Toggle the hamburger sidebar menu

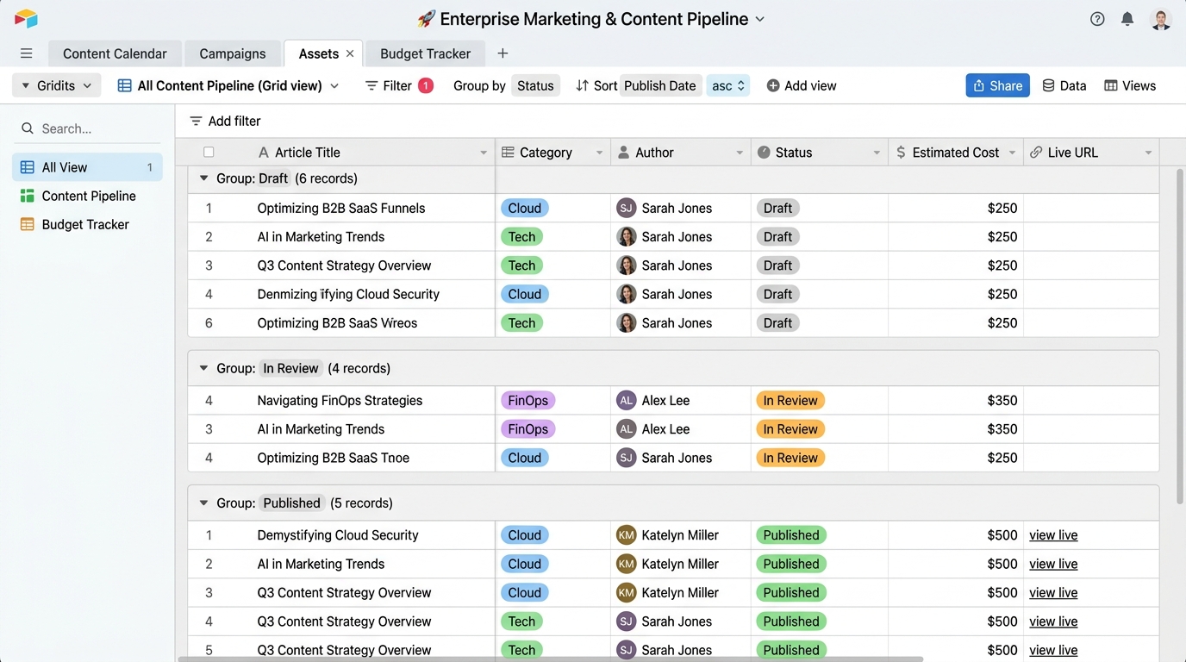27,53
